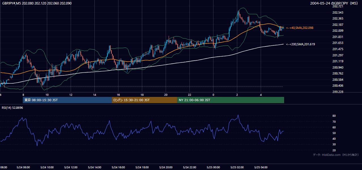Click hour label 12 under price chart

71,95
